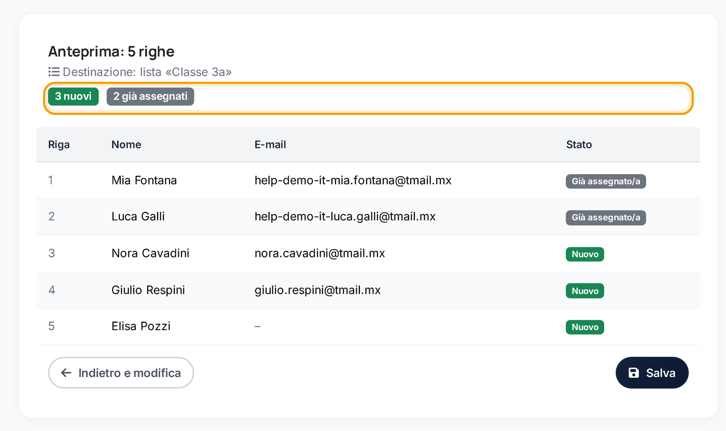Viewport: 726px width, 431px height.
Task: Click the list icon beside Destinazione
Action: coord(54,72)
